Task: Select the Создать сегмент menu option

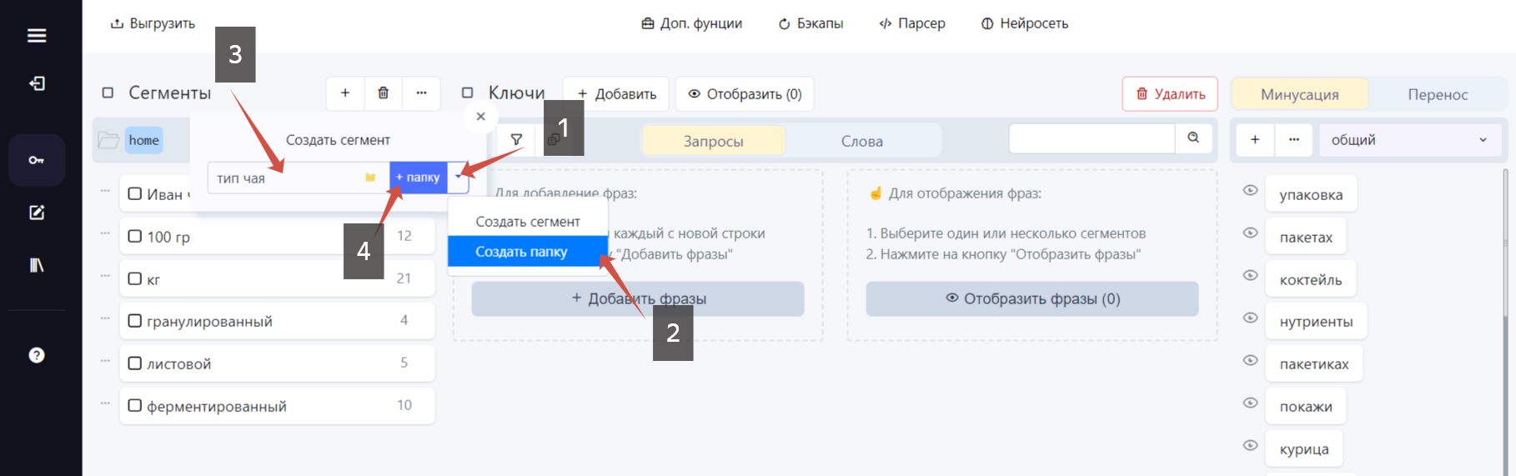Action: pos(528,222)
